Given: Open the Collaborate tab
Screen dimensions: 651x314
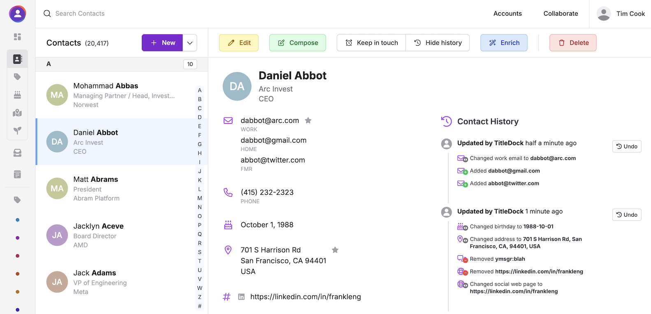Looking at the screenshot, I should pyautogui.click(x=561, y=14).
